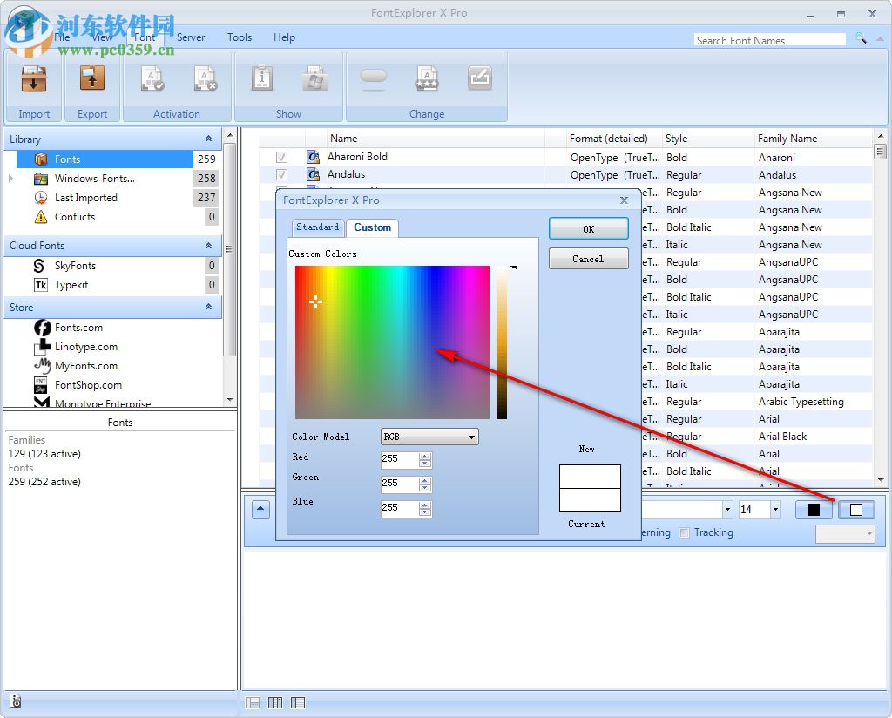The height and width of the screenshot is (718, 892).
Task: Pick a color from the custom color gradient
Action: (392, 340)
